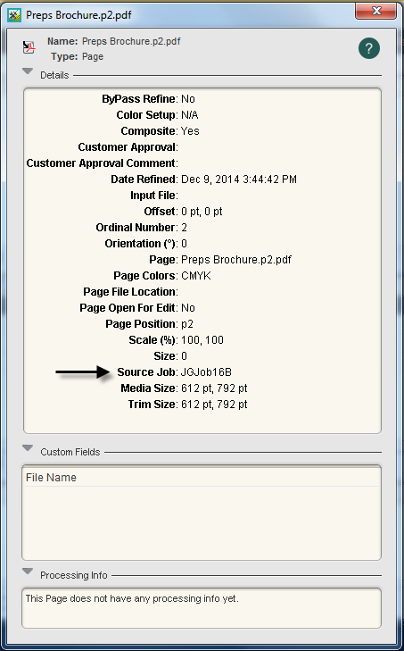Select the File Name custom field row
404x651 pixels.
coord(202,478)
